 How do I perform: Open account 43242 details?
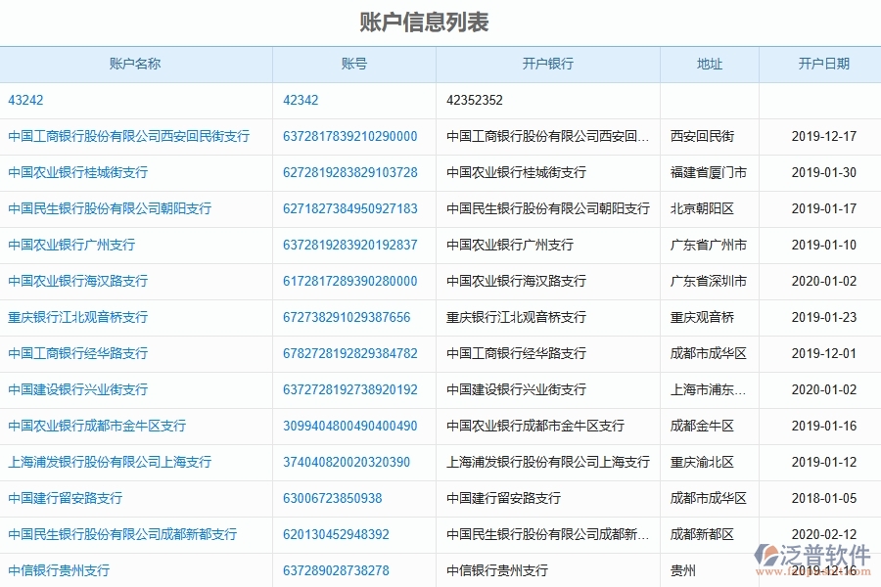pyautogui.click(x=22, y=100)
